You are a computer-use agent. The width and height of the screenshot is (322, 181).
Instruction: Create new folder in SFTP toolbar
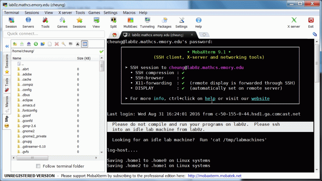[x=43, y=44]
